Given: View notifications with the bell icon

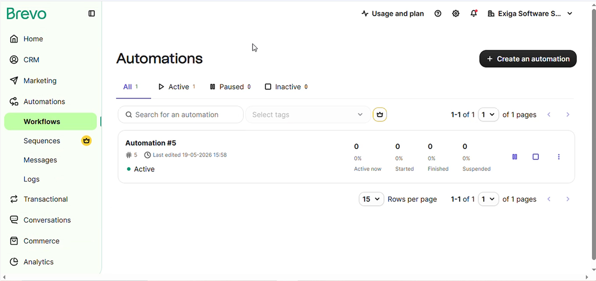Looking at the screenshot, I should (474, 13).
